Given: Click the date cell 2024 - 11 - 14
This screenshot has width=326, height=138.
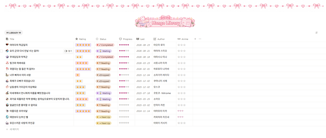Looking at the screenshot, I should [x=143, y=111].
